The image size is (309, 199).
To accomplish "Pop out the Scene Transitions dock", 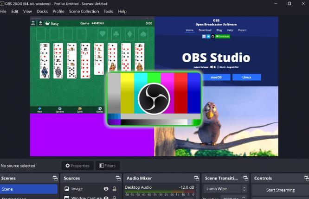I will [x=246, y=178].
